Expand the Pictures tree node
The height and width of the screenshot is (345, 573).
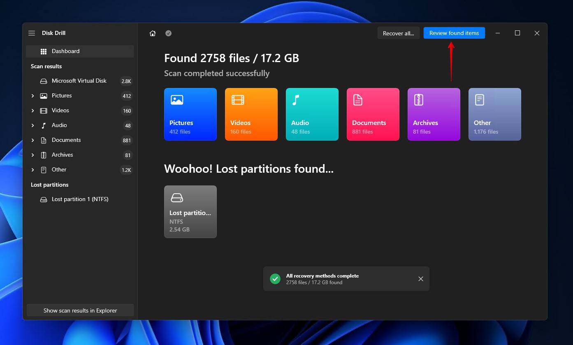[32, 96]
